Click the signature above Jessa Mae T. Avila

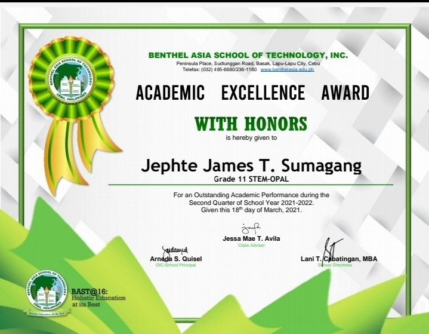tap(251, 229)
